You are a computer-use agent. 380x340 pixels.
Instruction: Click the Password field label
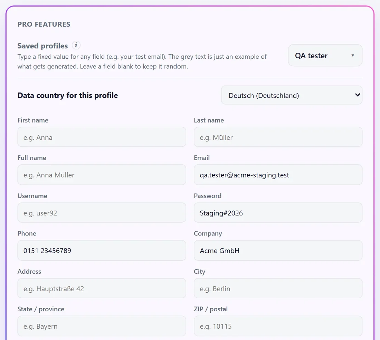point(208,196)
